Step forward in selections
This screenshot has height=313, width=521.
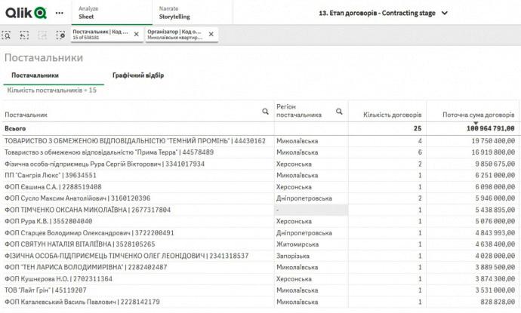click(42, 35)
